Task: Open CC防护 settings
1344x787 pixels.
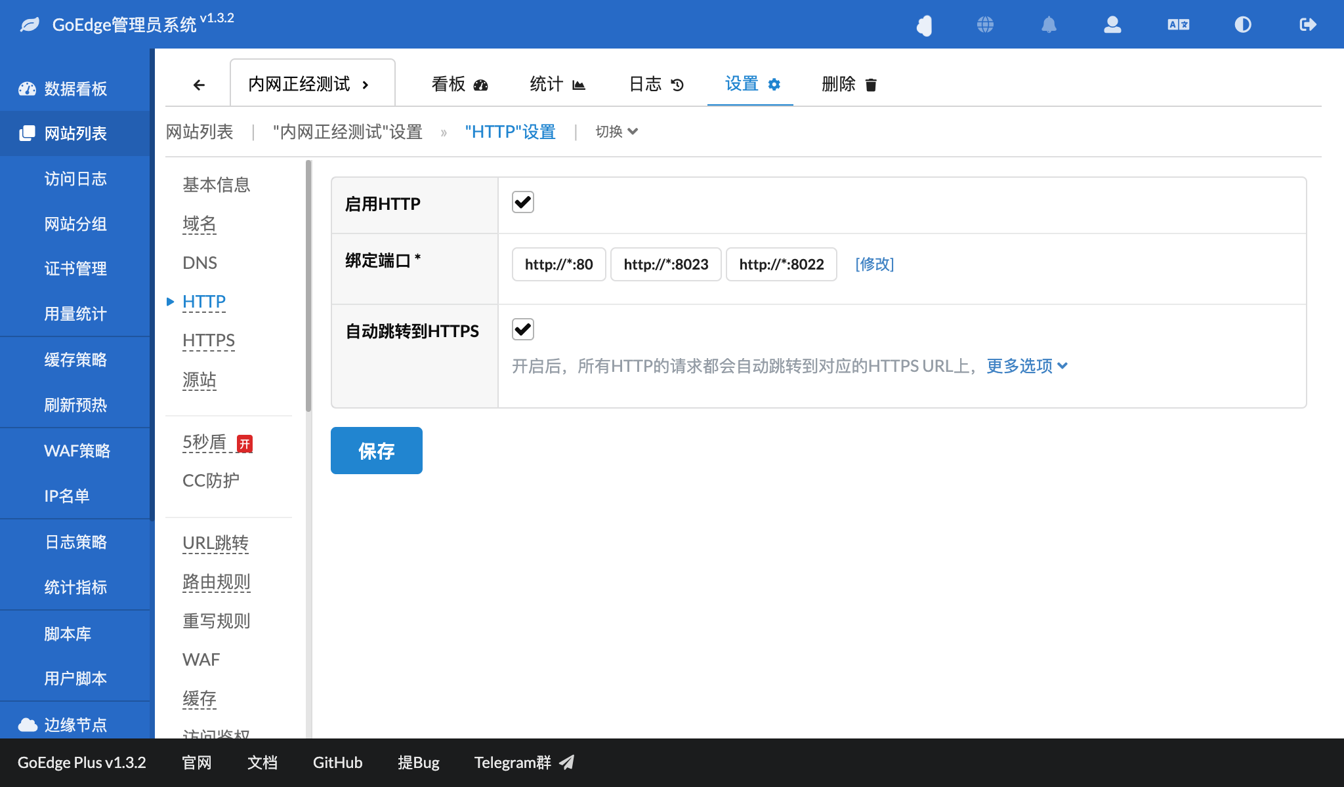Action: pyautogui.click(x=211, y=481)
